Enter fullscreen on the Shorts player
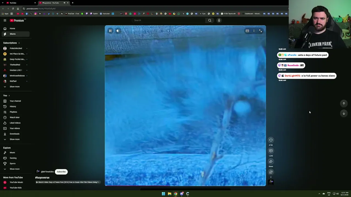 tap(261, 31)
